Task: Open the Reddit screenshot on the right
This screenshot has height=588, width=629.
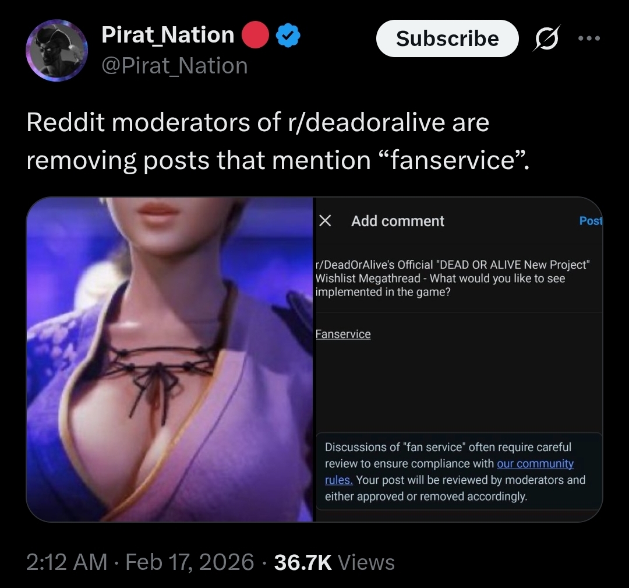Action: point(458,360)
